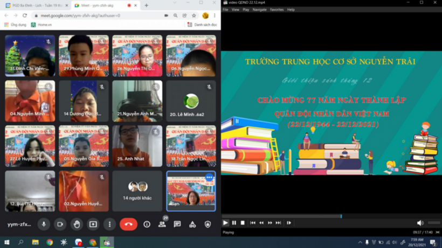Viewport: 442px width, 248px height.
Task: Open the Activities panel icon
Action: [192, 224]
